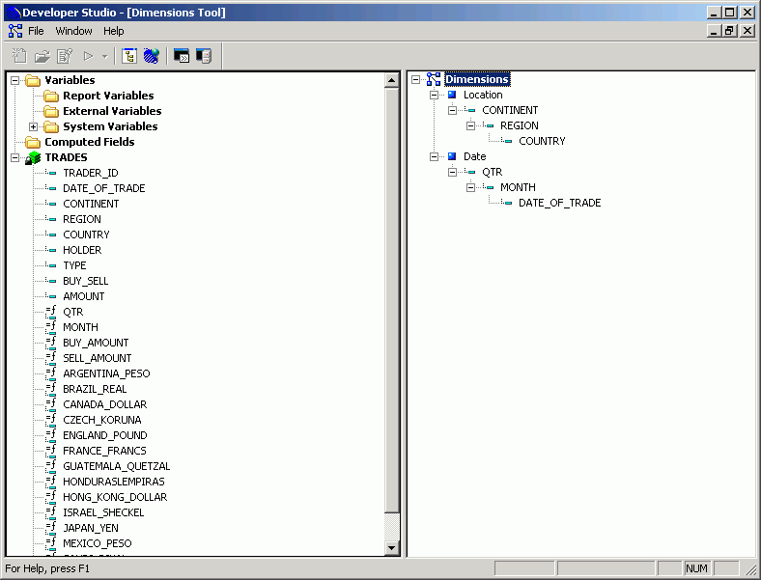Collapse the Variables folder tree node
Image resolution: width=761 pixels, height=580 pixels.
(15, 80)
